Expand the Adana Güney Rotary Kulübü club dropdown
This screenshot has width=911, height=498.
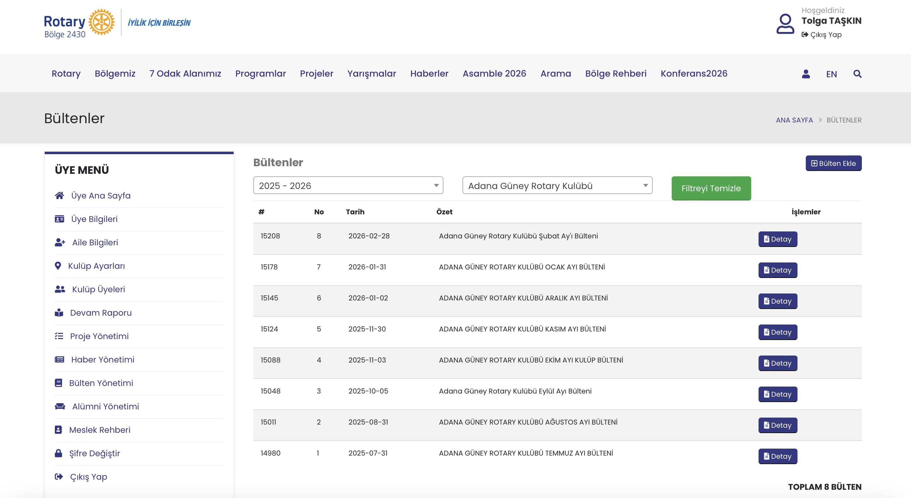pos(557,186)
